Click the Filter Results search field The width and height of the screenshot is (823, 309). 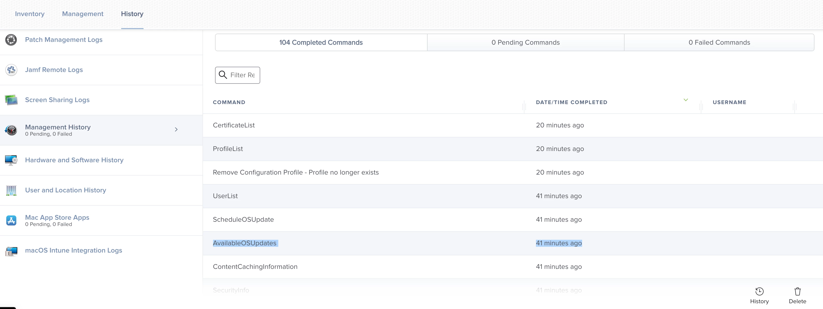coord(242,75)
